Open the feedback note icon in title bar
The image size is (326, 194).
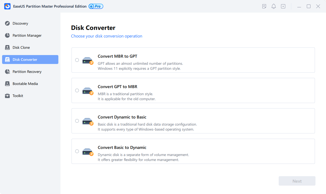(264, 6)
